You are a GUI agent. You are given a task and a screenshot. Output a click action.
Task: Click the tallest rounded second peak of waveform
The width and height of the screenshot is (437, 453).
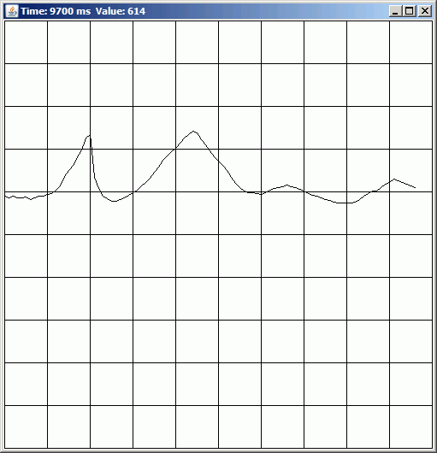coord(193,131)
